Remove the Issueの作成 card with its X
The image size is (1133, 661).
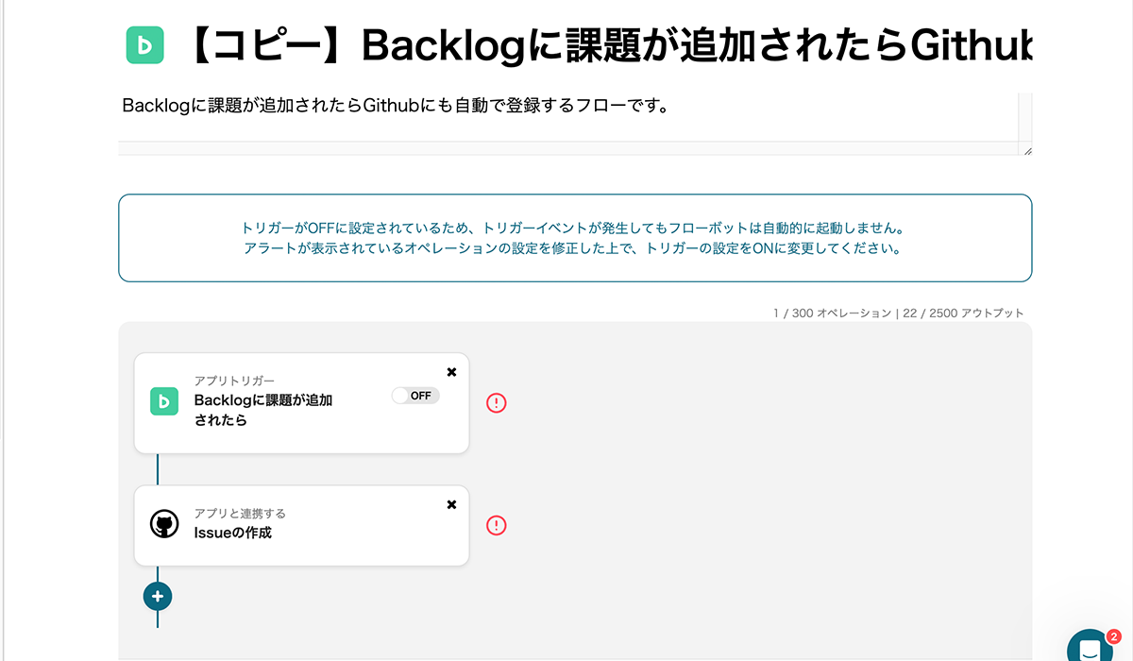point(451,504)
